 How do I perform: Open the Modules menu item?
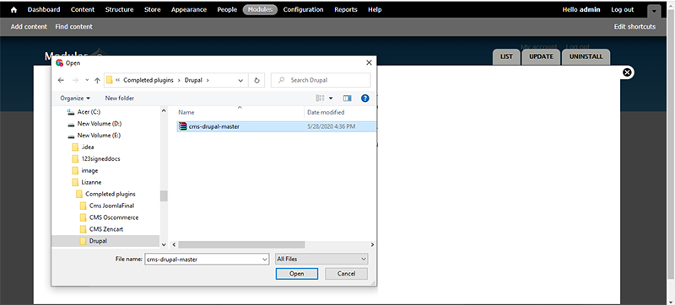[x=260, y=9]
